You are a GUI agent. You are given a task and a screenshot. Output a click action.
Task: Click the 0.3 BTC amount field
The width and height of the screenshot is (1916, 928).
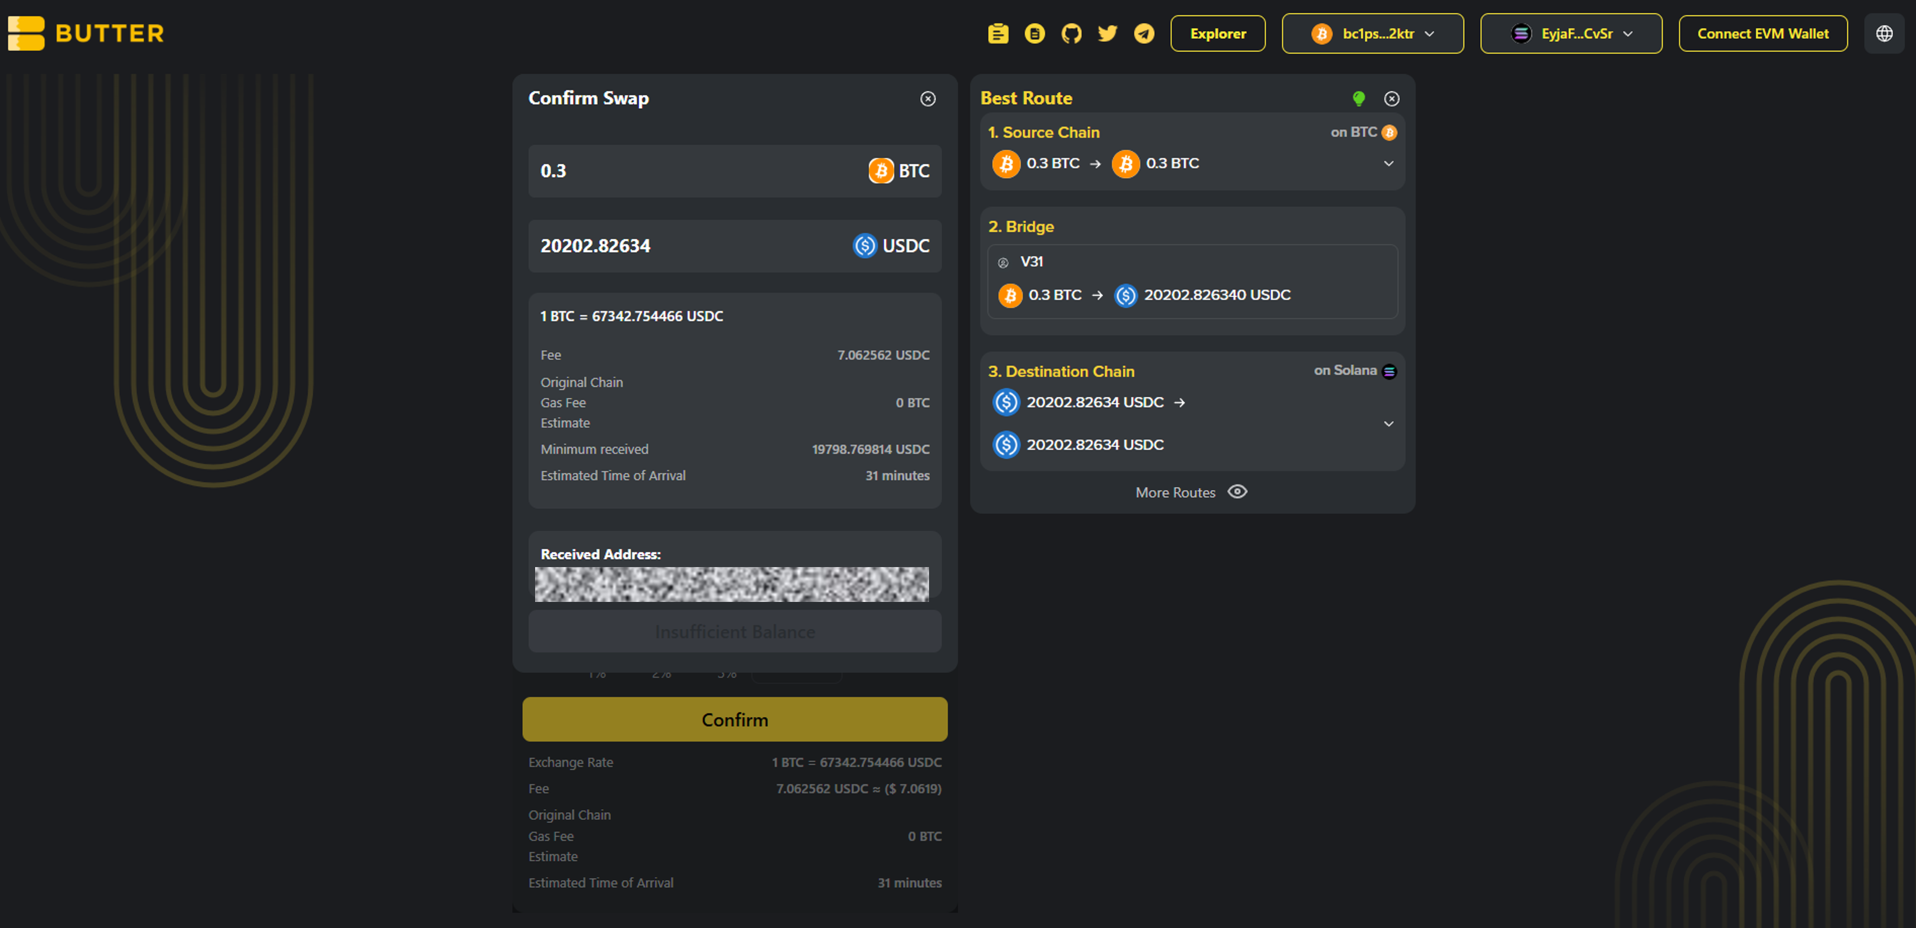[x=735, y=171]
